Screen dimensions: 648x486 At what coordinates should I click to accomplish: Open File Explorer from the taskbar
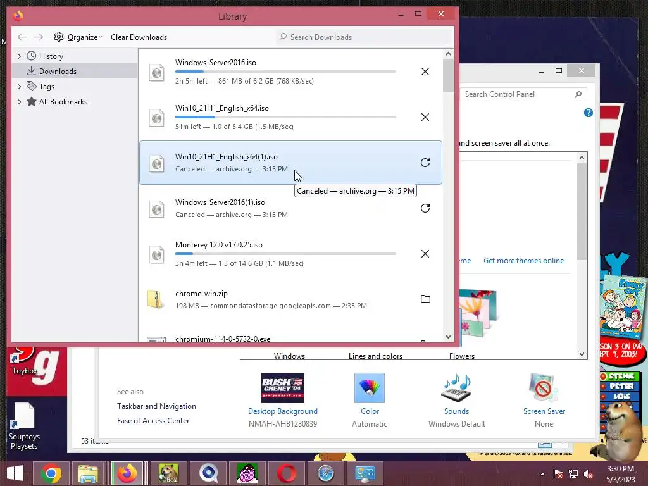pos(88,473)
